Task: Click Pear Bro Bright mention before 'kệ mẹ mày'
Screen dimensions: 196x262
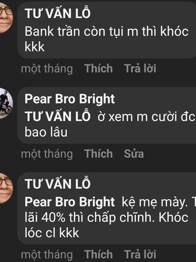Action: pos(70,202)
